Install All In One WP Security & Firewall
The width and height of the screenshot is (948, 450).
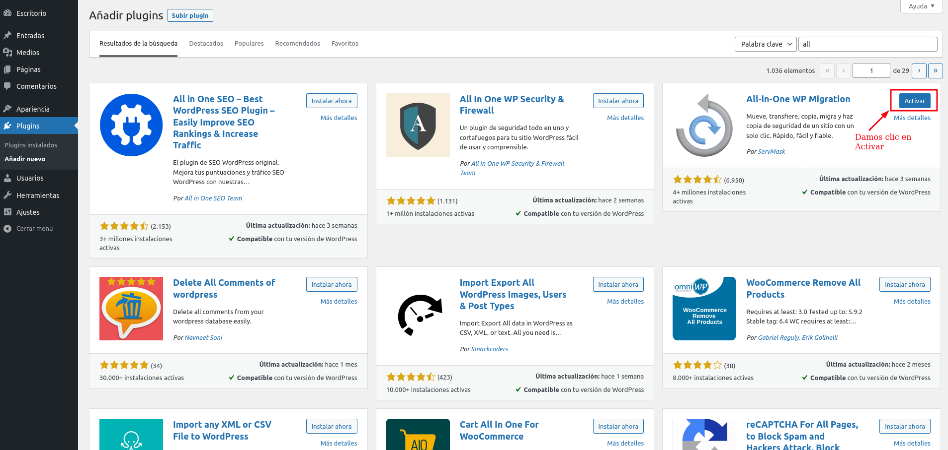click(x=618, y=101)
